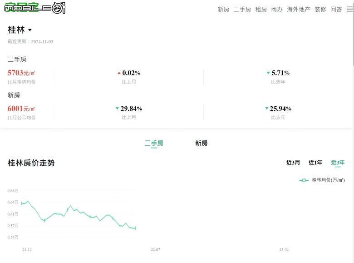The height and width of the screenshot is (263, 354).
Task: Go to 租房 navigation link
Action: click(261, 9)
